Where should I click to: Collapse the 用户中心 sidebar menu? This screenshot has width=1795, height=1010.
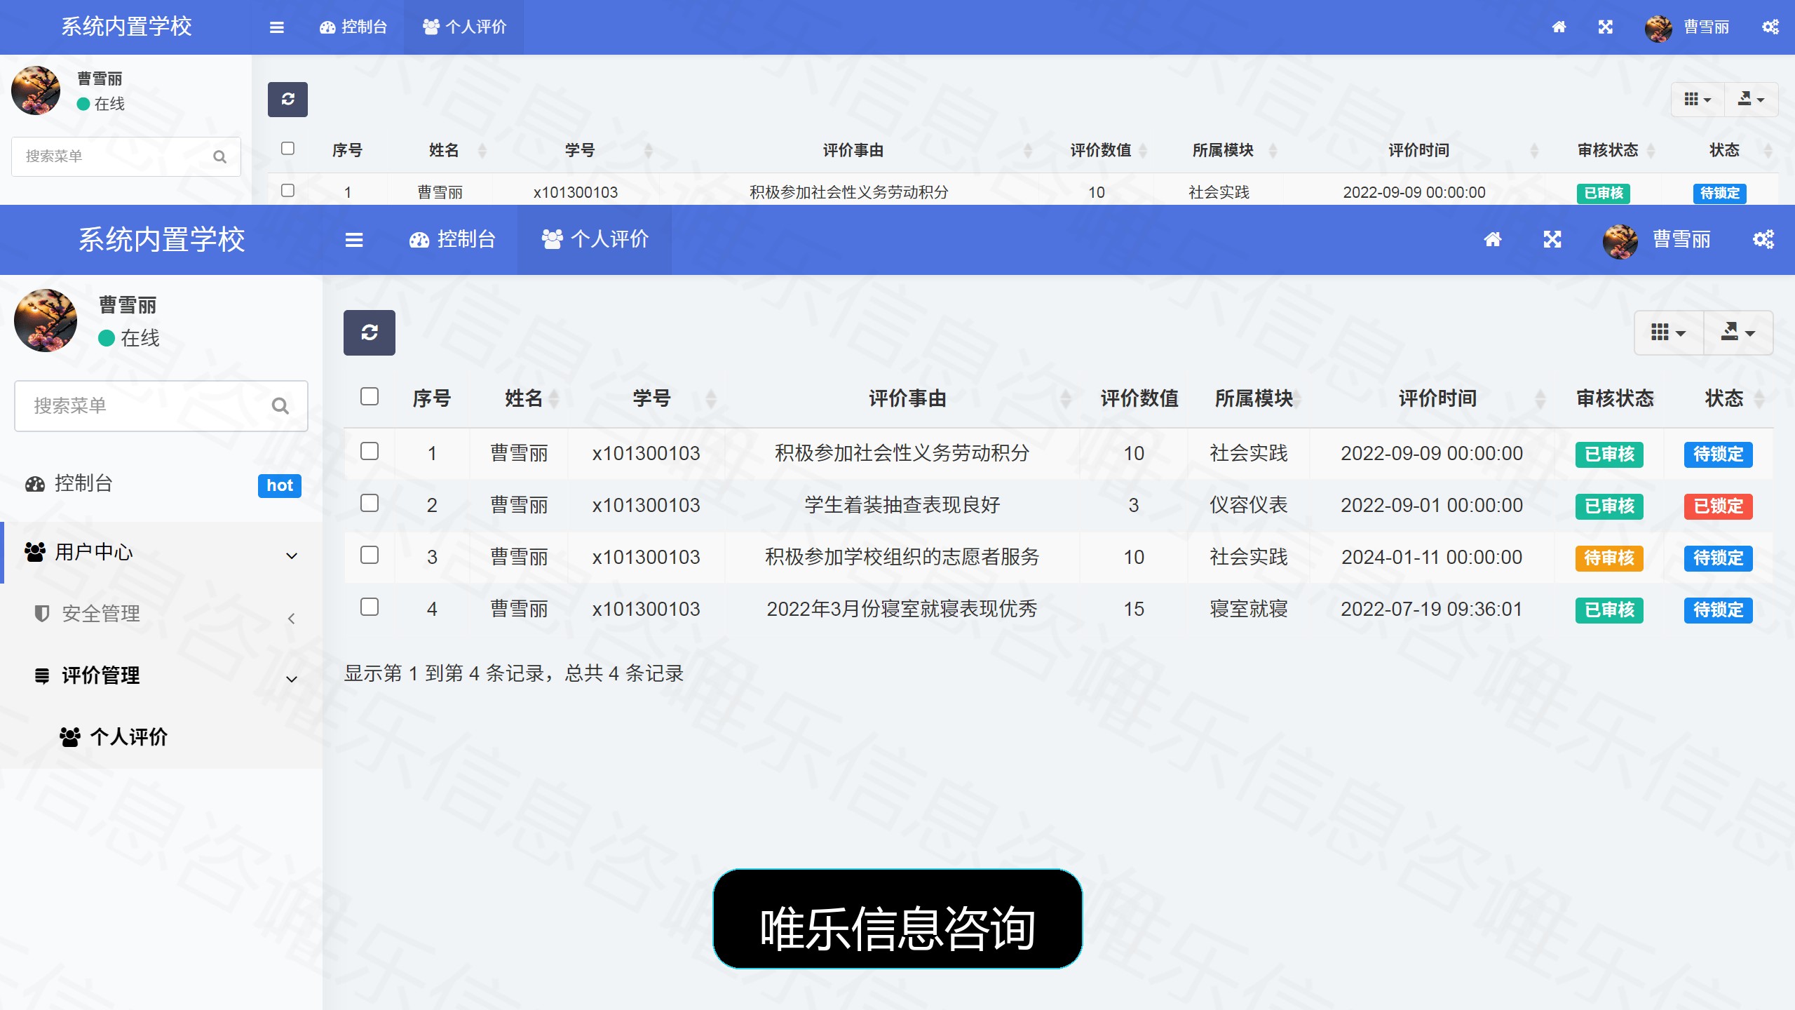point(161,553)
